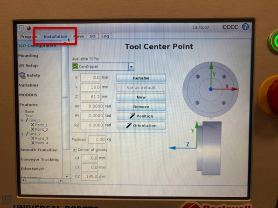This screenshot has height=208, width=278.
Task: Click sidebar horizontal scrollbar left arrow
Action: click(23, 181)
